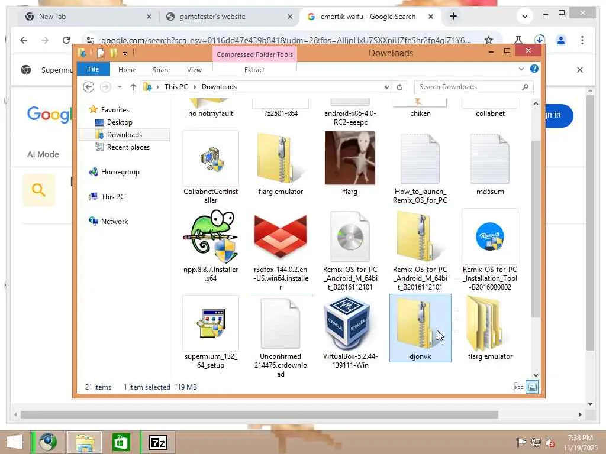
Task: Expand the Explorer ribbon chevron
Action: tap(521, 69)
